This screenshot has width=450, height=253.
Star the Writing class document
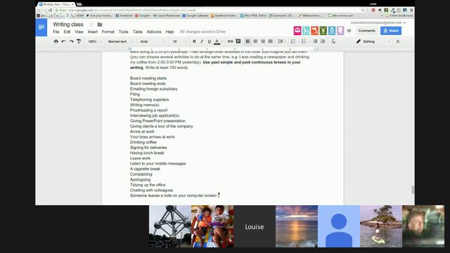point(91,25)
